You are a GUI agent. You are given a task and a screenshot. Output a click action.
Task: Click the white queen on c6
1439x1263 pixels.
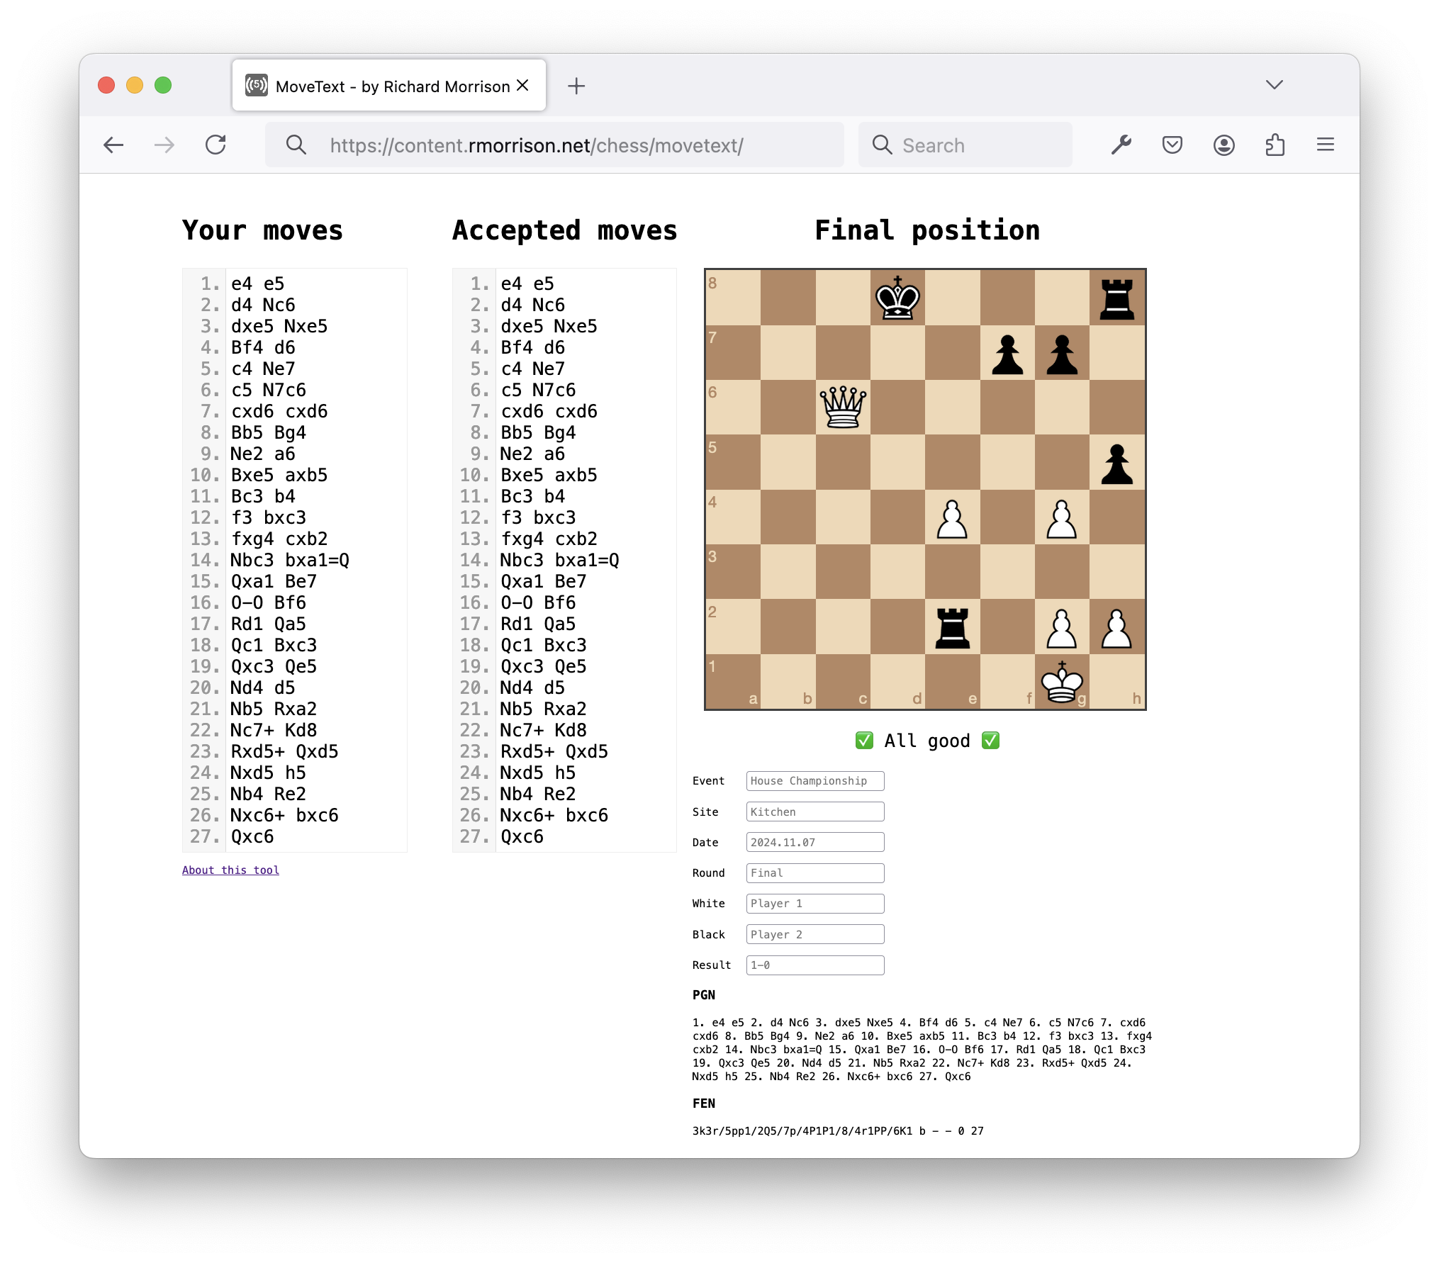point(843,408)
